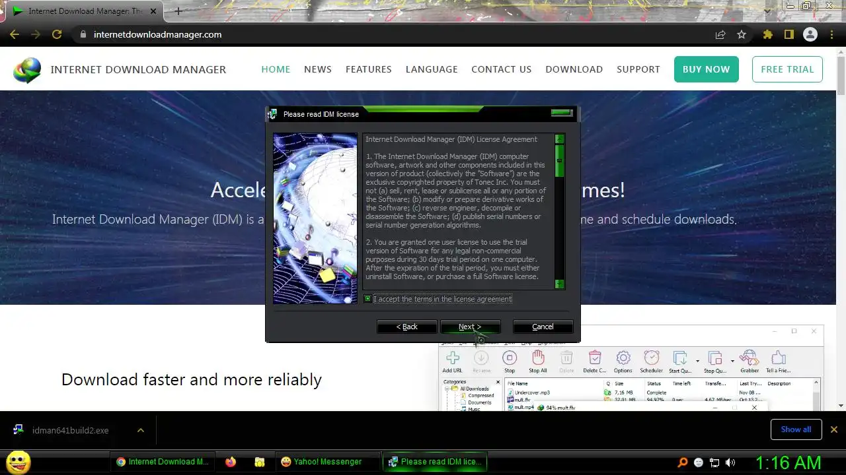Click the webpage vertical scrollbar down arrow

point(841,405)
